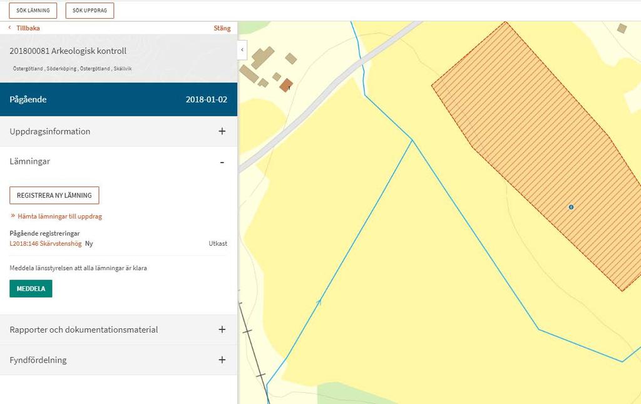Image resolution: width=641 pixels, height=404 pixels.
Task: Expand Rapporter och dokumentationsmaterial section
Action: click(x=118, y=330)
